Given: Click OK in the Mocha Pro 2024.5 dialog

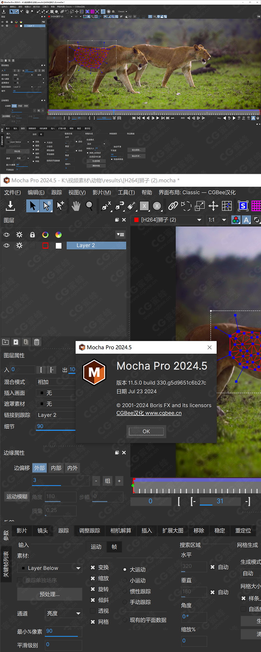Looking at the screenshot, I should pyautogui.click(x=146, y=431).
